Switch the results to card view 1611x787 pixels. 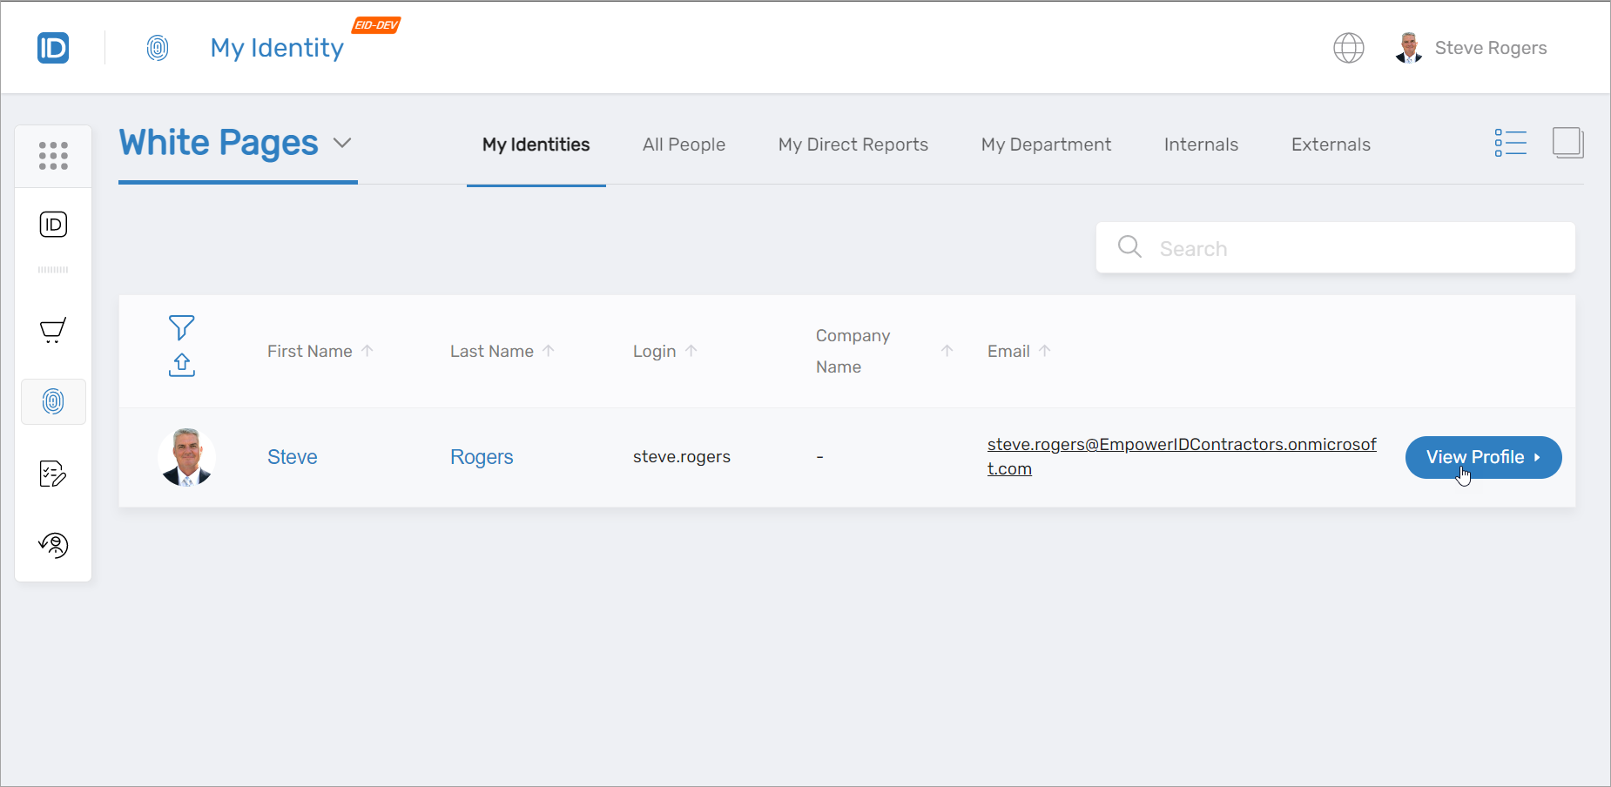[x=1568, y=143]
